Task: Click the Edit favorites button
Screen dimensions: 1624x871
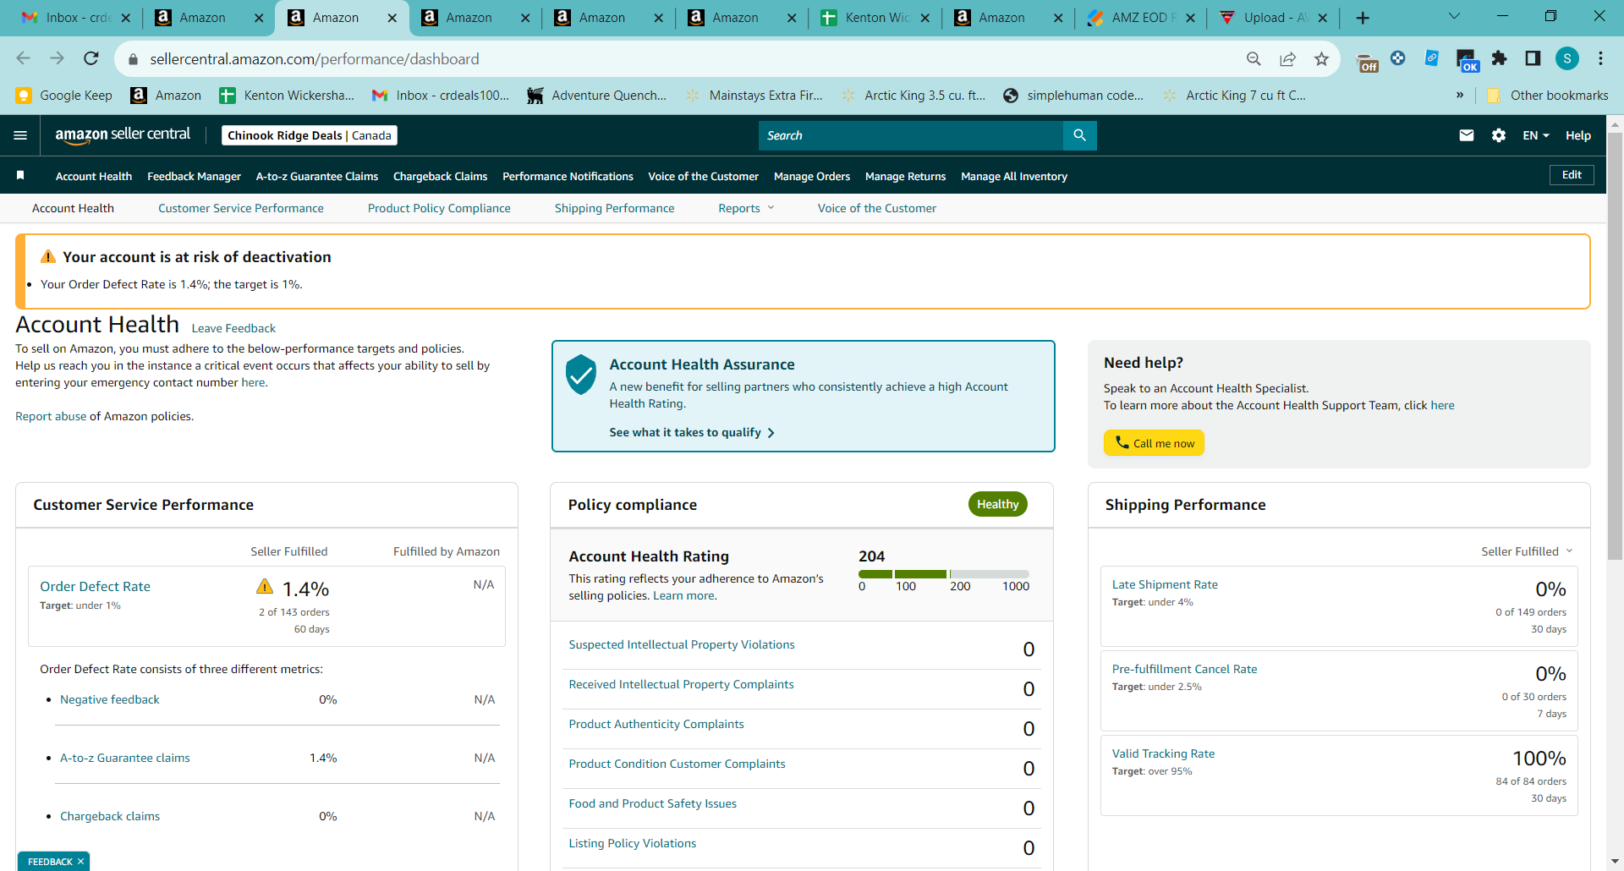Action: pos(1572,175)
